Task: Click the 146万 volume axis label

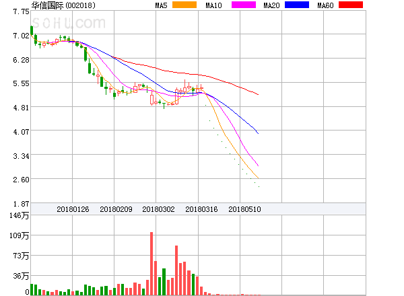Action: 20,215
